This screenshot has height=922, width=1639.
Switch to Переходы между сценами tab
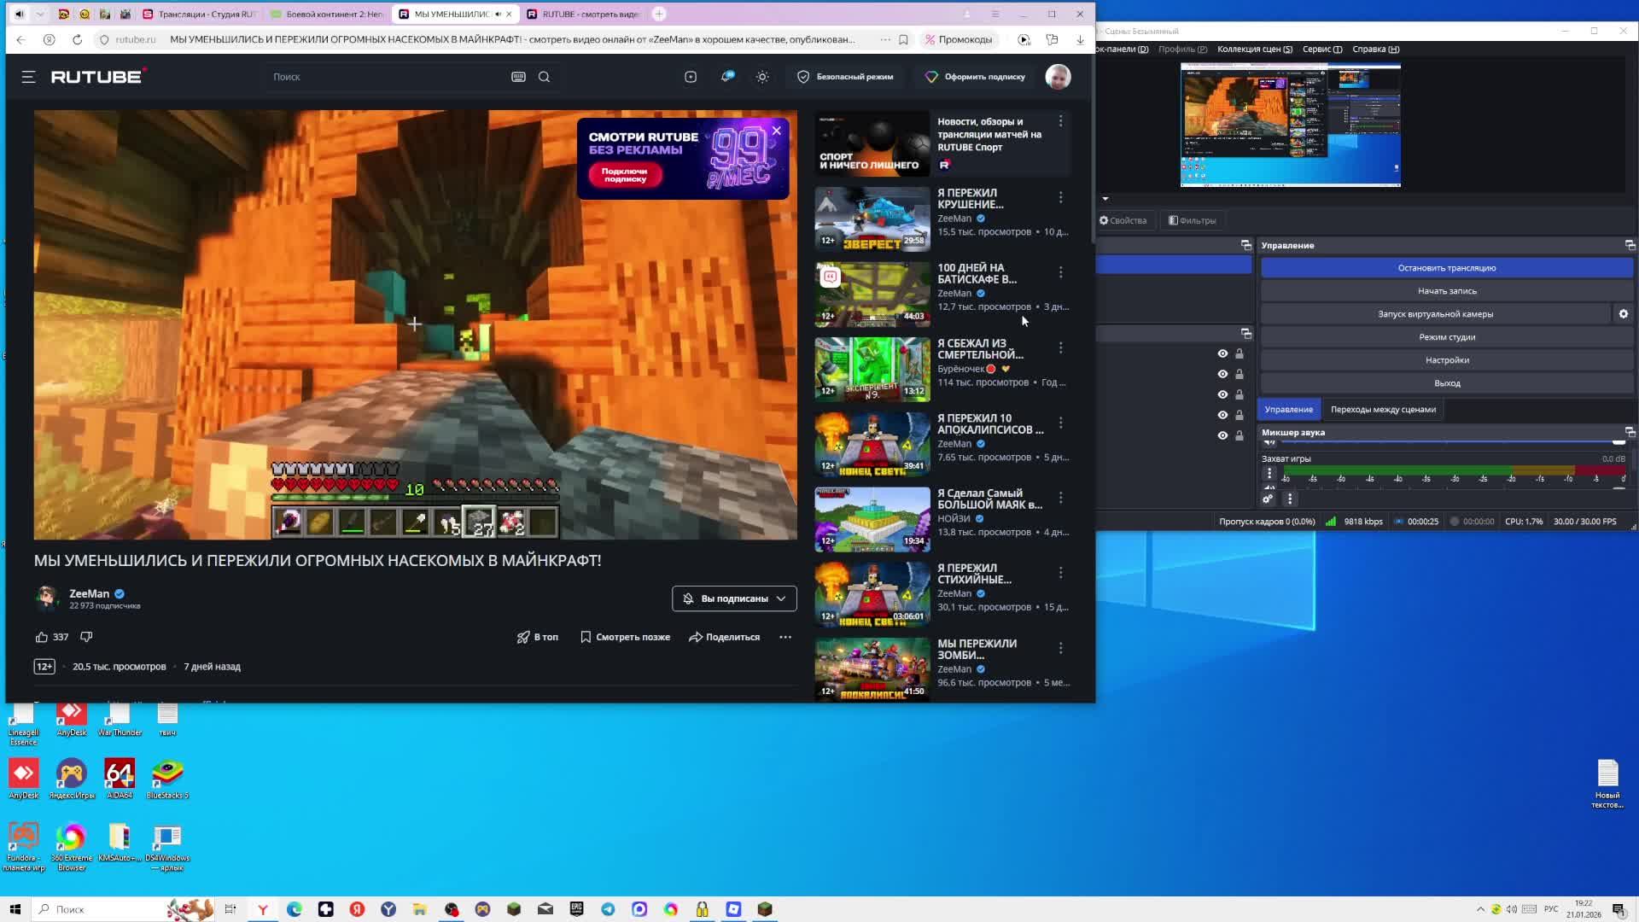tap(1383, 410)
